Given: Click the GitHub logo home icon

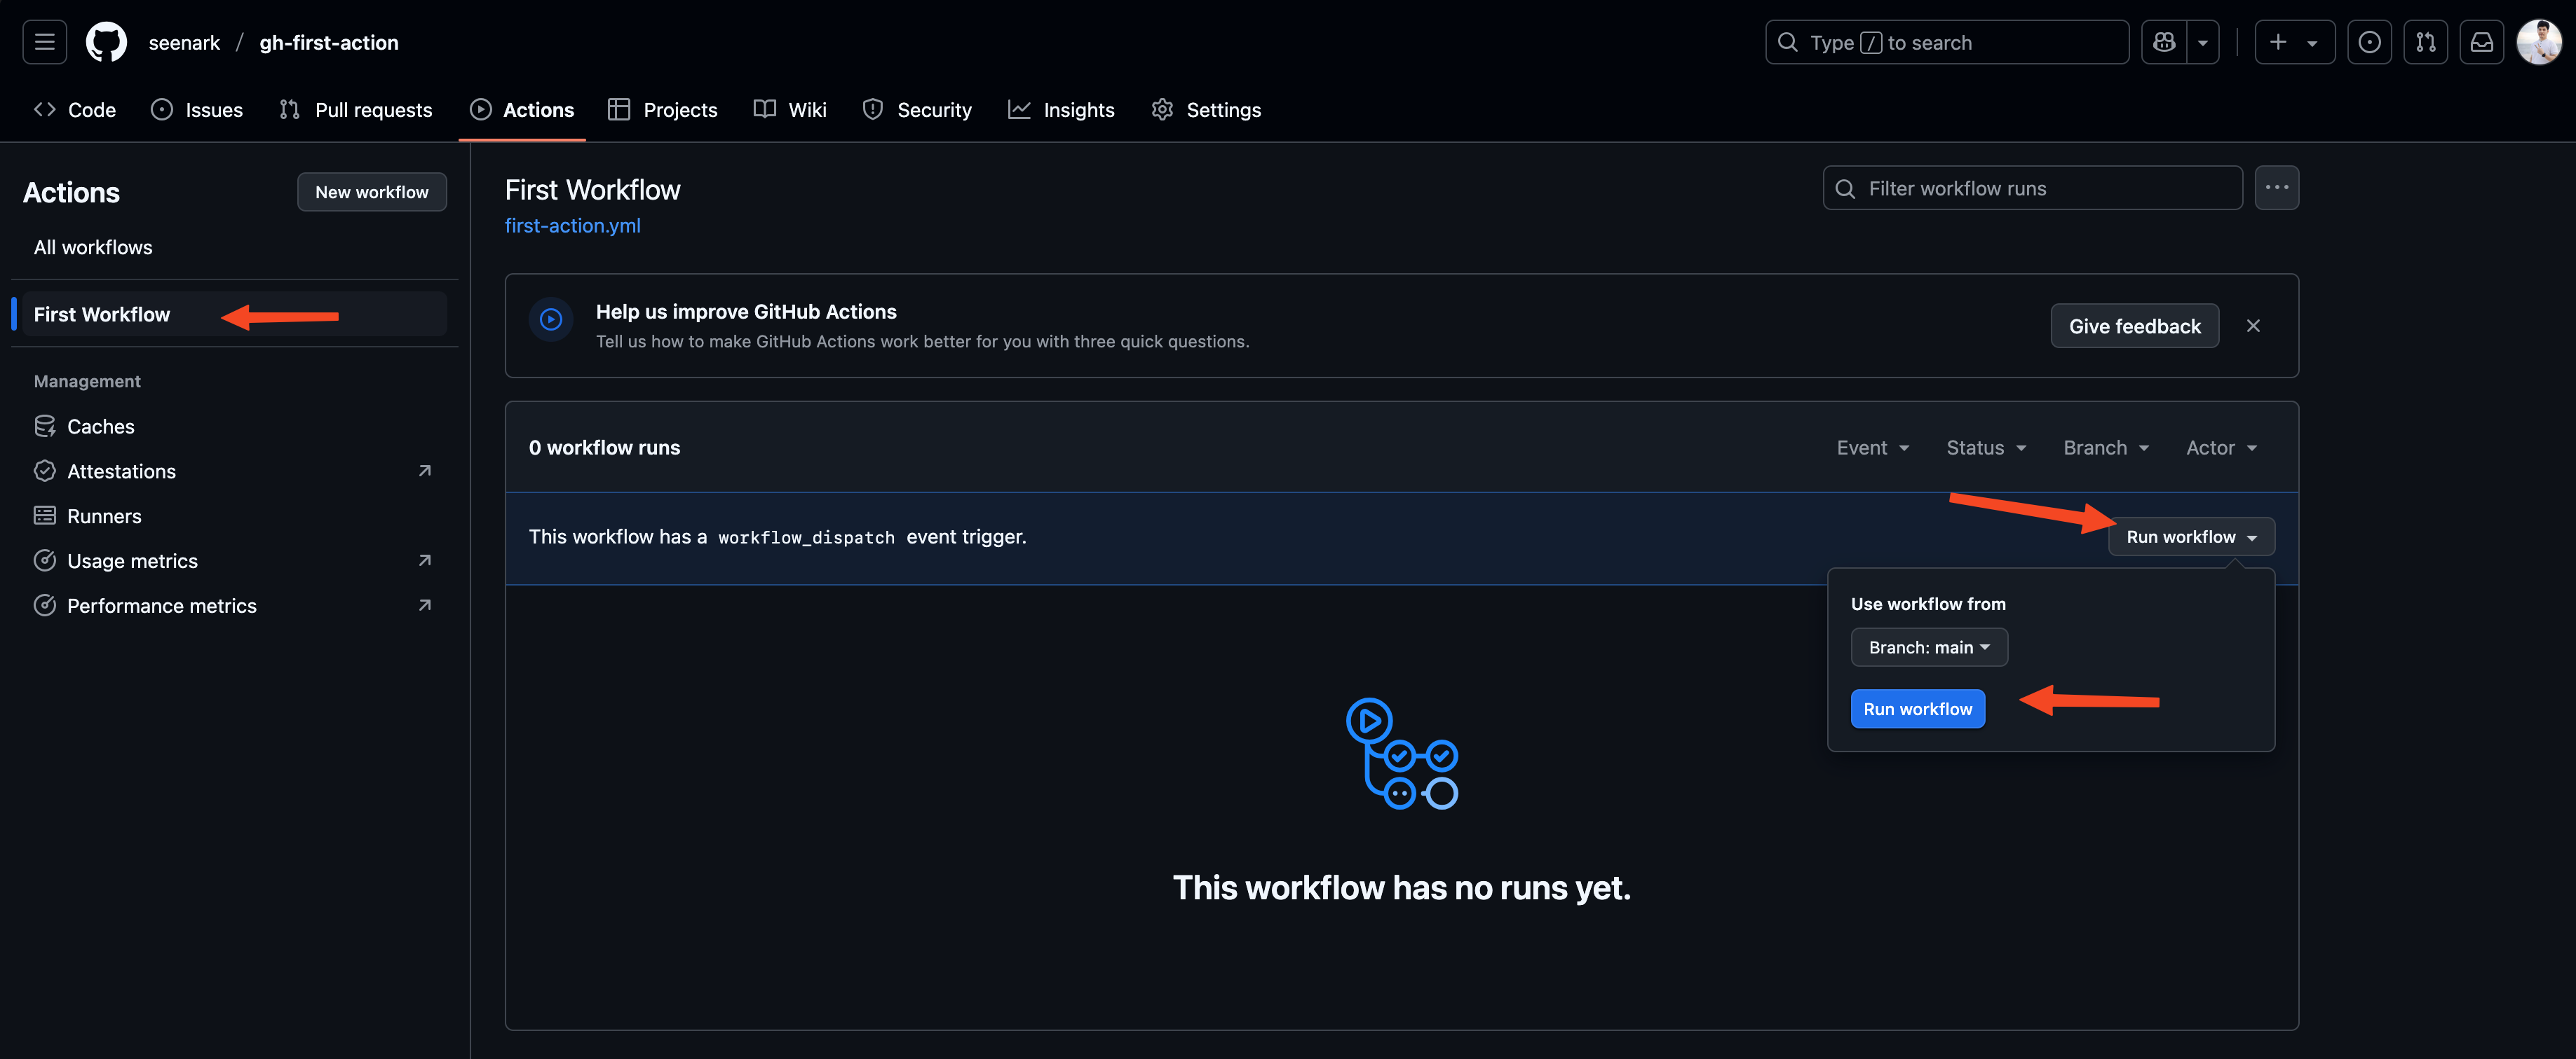Looking at the screenshot, I should (x=106, y=42).
